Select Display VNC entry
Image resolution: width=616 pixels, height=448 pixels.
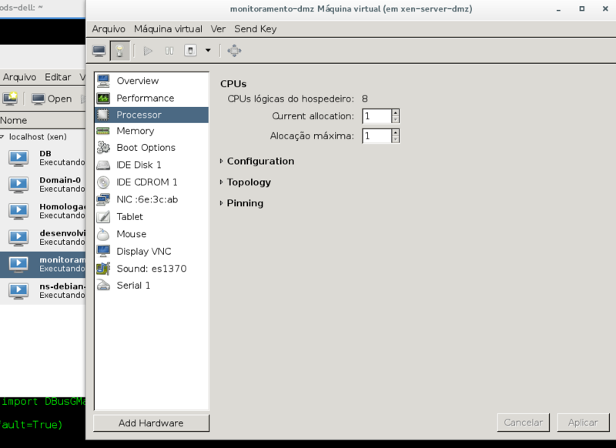(x=152, y=251)
